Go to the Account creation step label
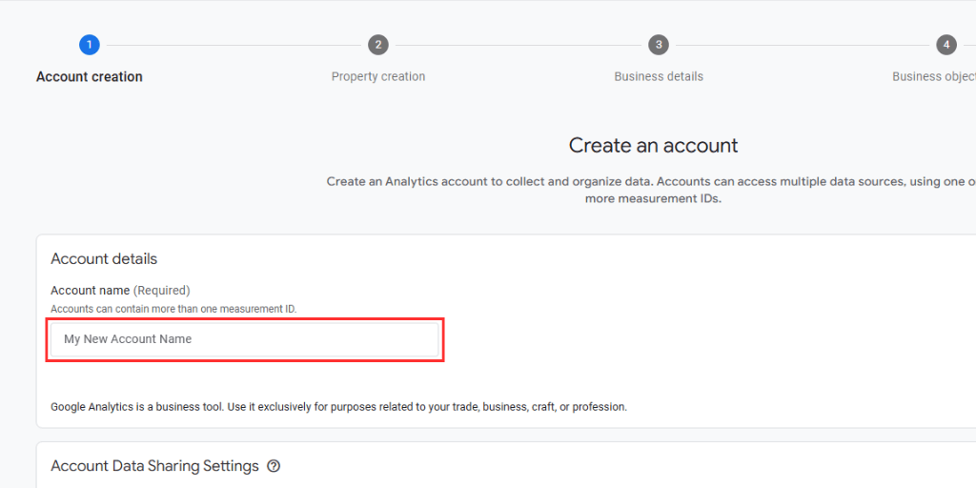The image size is (976, 488). pyautogui.click(x=89, y=76)
